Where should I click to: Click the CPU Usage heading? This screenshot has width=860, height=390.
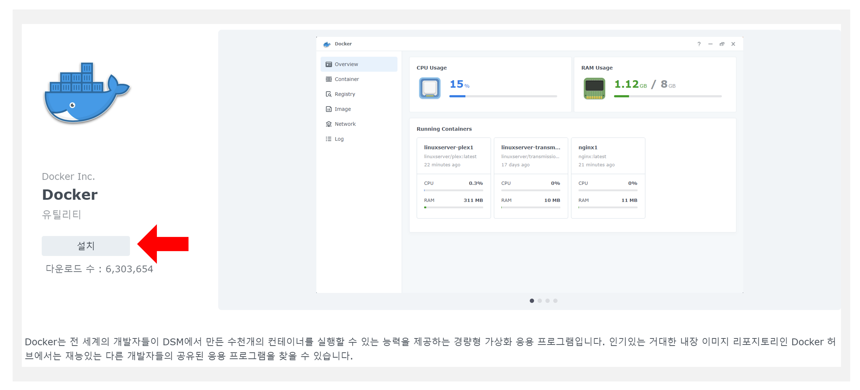pyautogui.click(x=431, y=68)
